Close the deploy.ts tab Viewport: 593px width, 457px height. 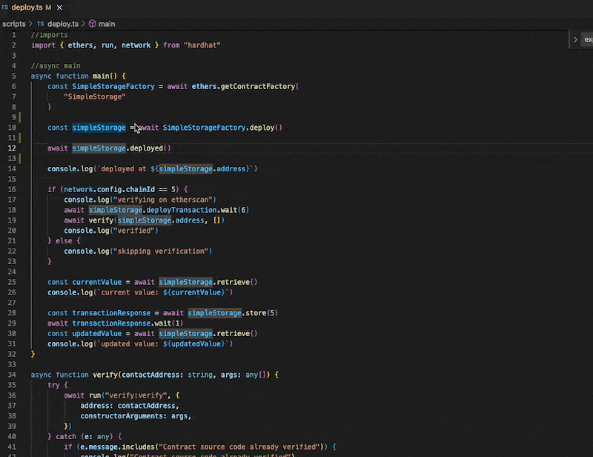point(59,7)
